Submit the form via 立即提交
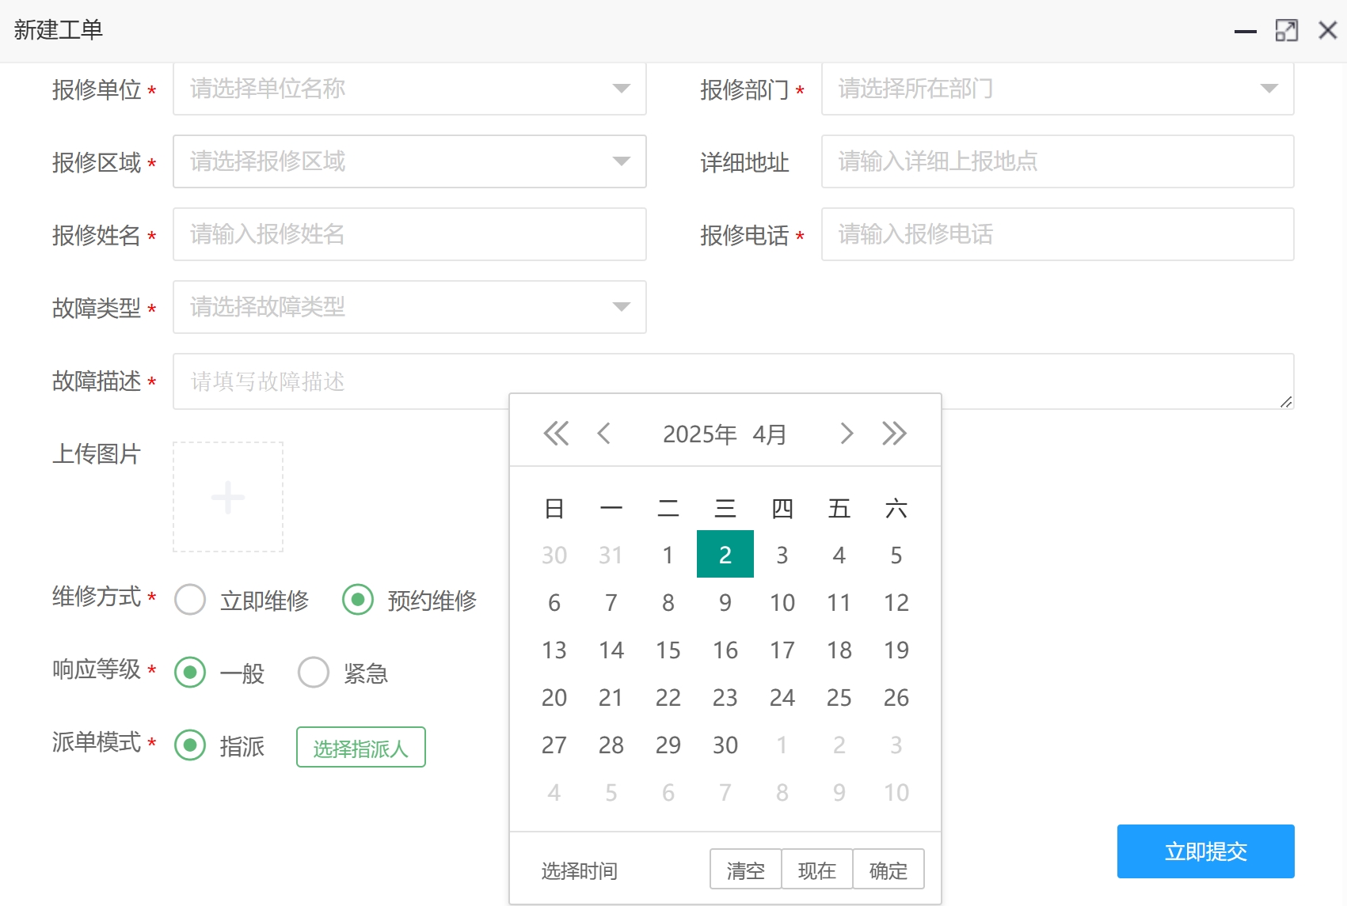Screen dimensions: 1347x906 pyautogui.click(x=1204, y=851)
